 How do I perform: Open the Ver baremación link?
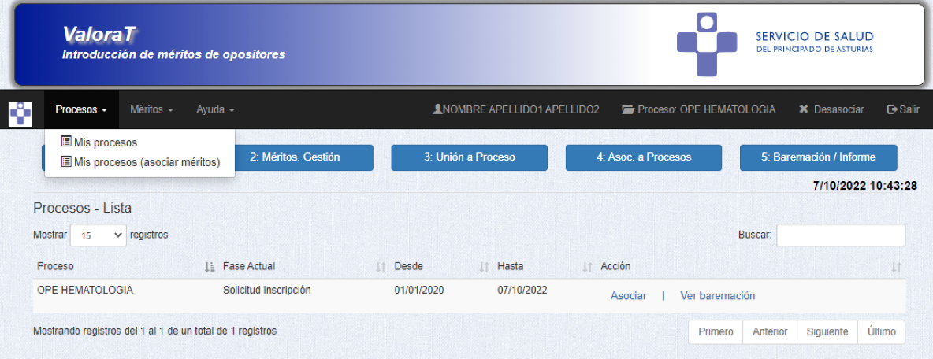(x=717, y=296)
